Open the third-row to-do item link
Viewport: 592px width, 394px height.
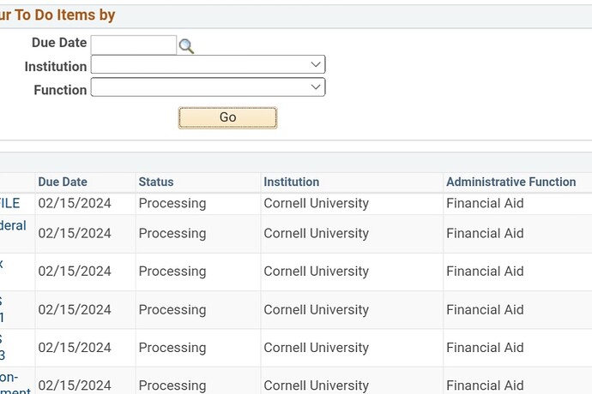click(2, 264)
